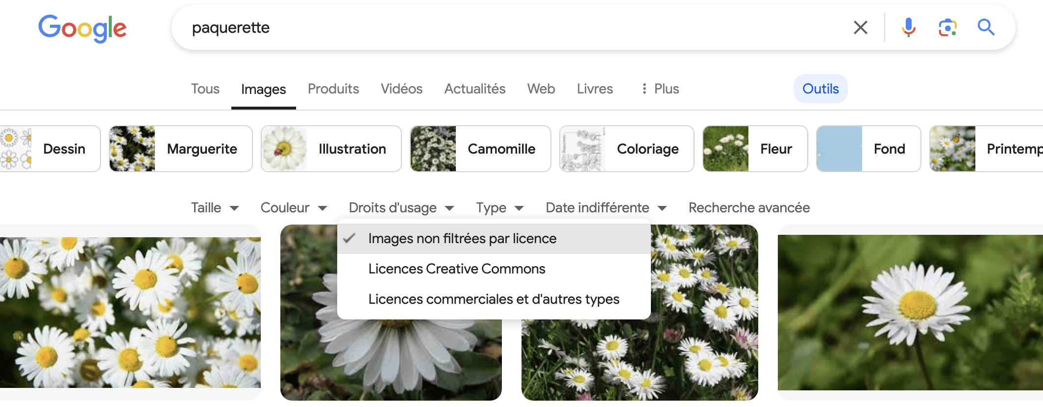
Task: Switch to the Web tab
Action: (x=541, y=89)
